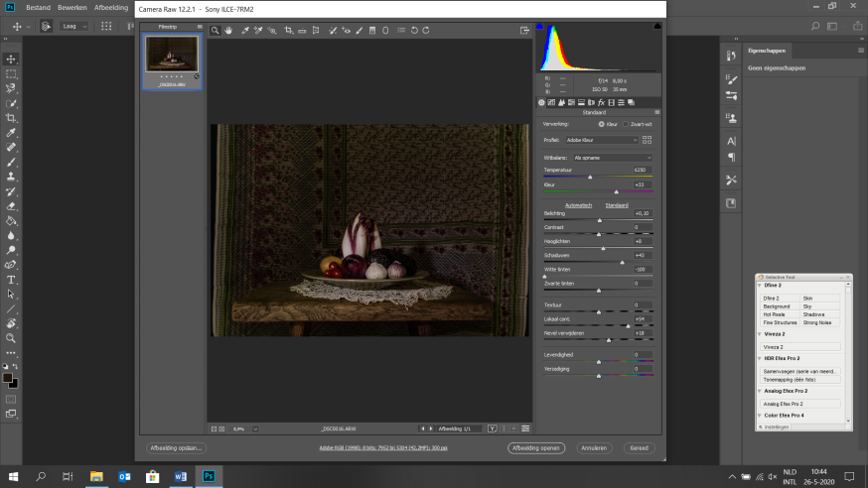
Task: Open the Afbeelding menu
Action: 110,7
